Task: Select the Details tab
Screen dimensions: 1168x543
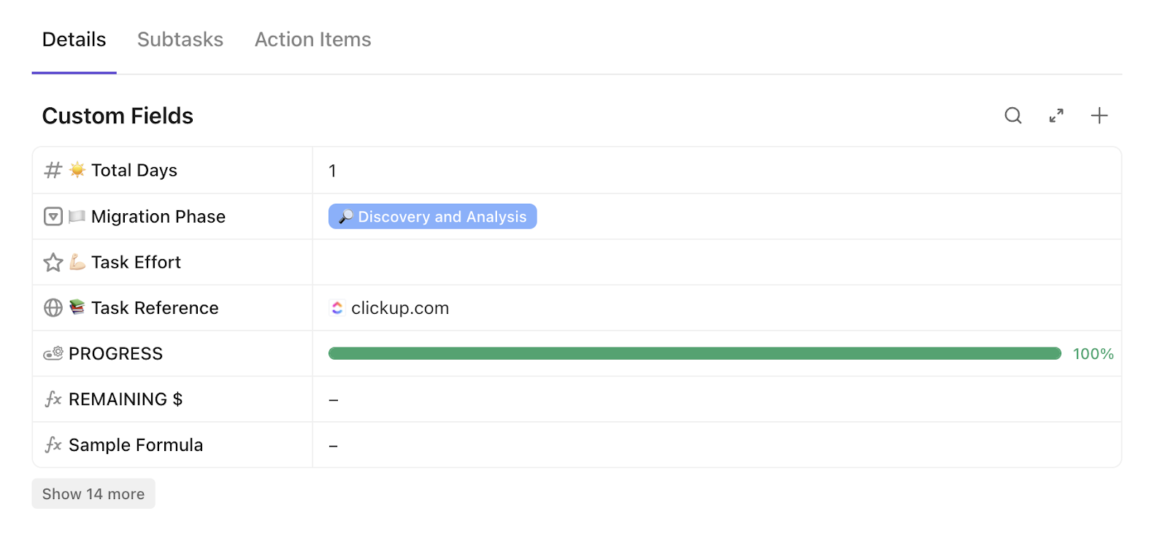Action: [74, 39]
